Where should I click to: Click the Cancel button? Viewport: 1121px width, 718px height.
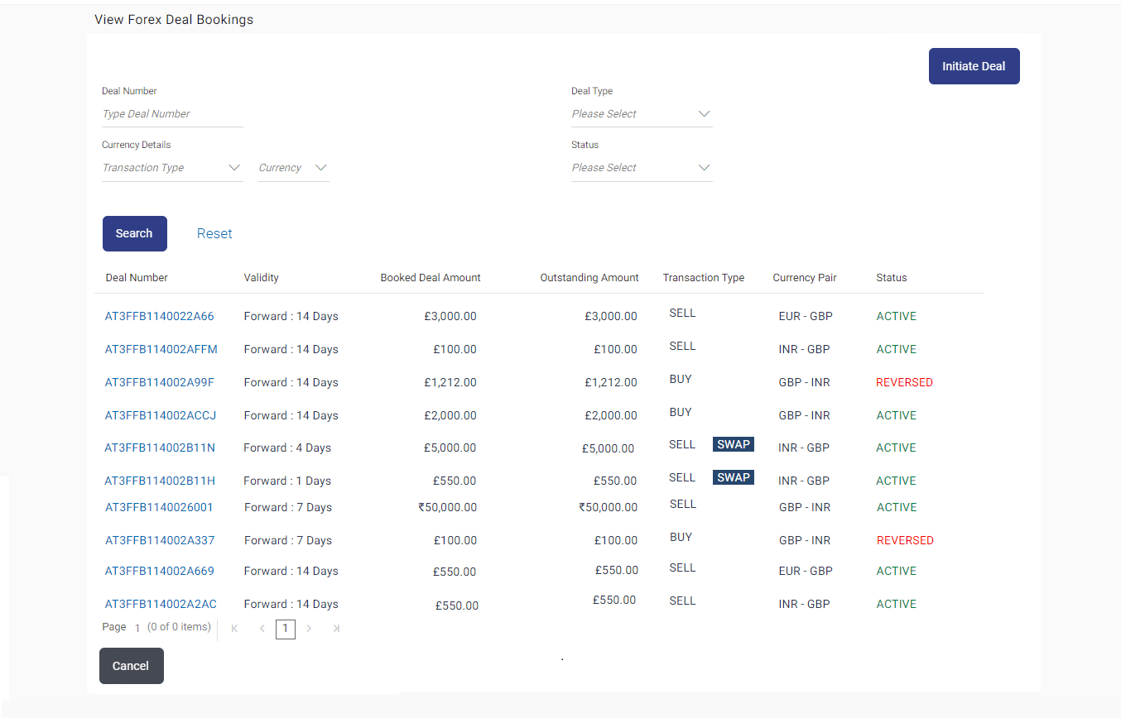(x=131, y=666)
